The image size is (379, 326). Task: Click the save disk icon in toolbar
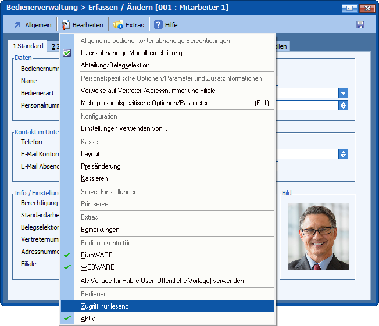360,25
